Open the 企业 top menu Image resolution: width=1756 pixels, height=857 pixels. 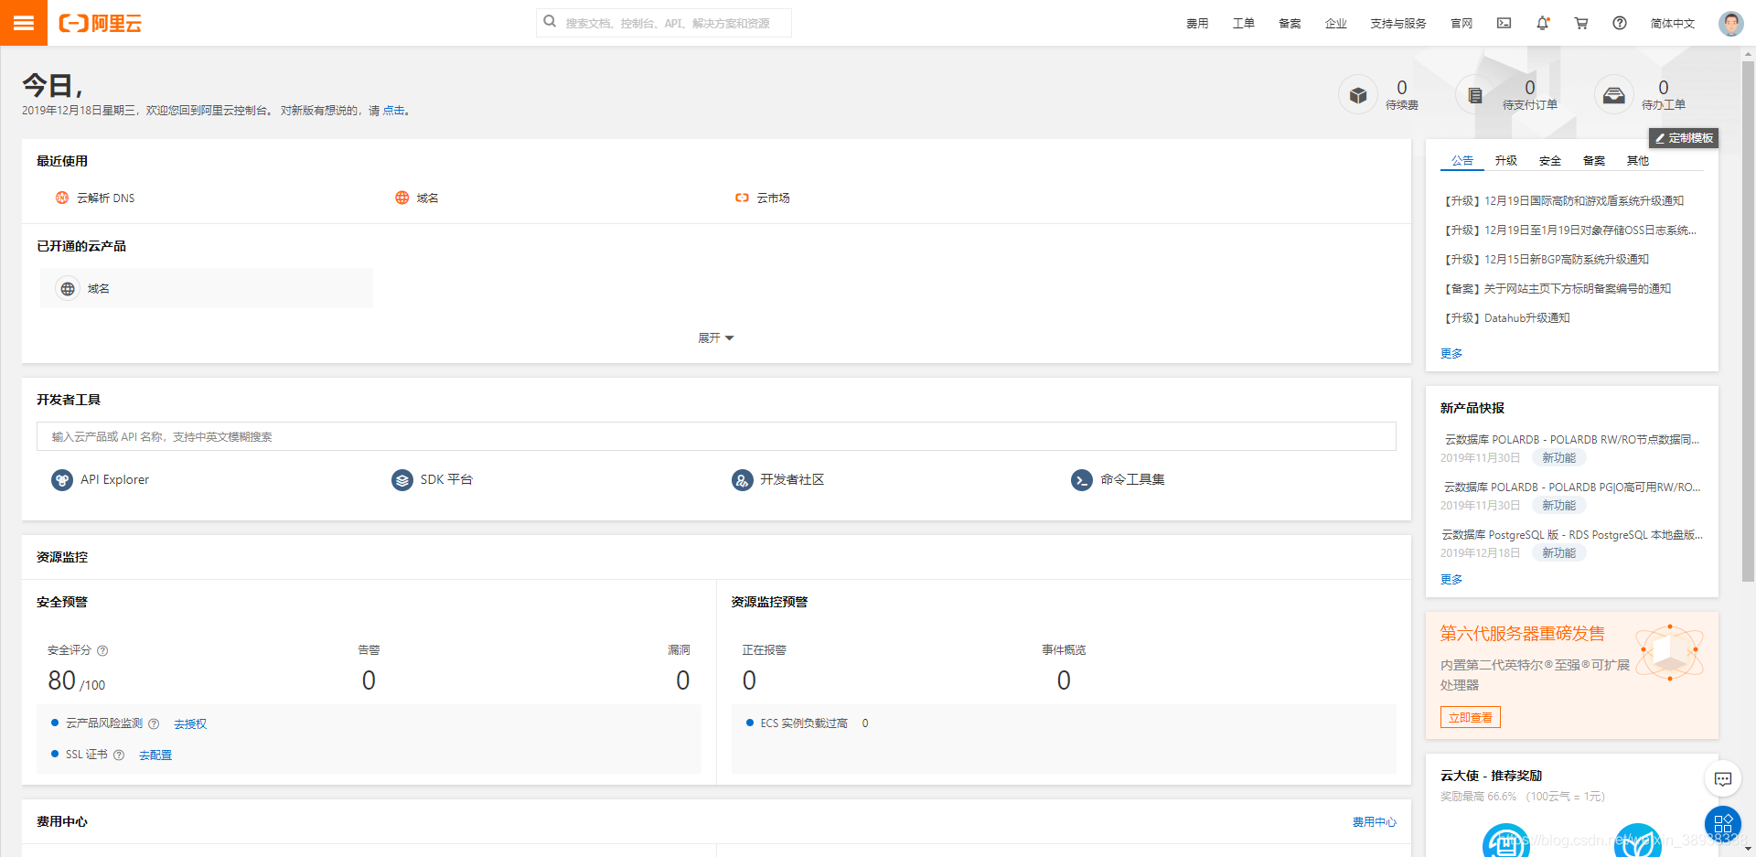[x=1336, y=23]
